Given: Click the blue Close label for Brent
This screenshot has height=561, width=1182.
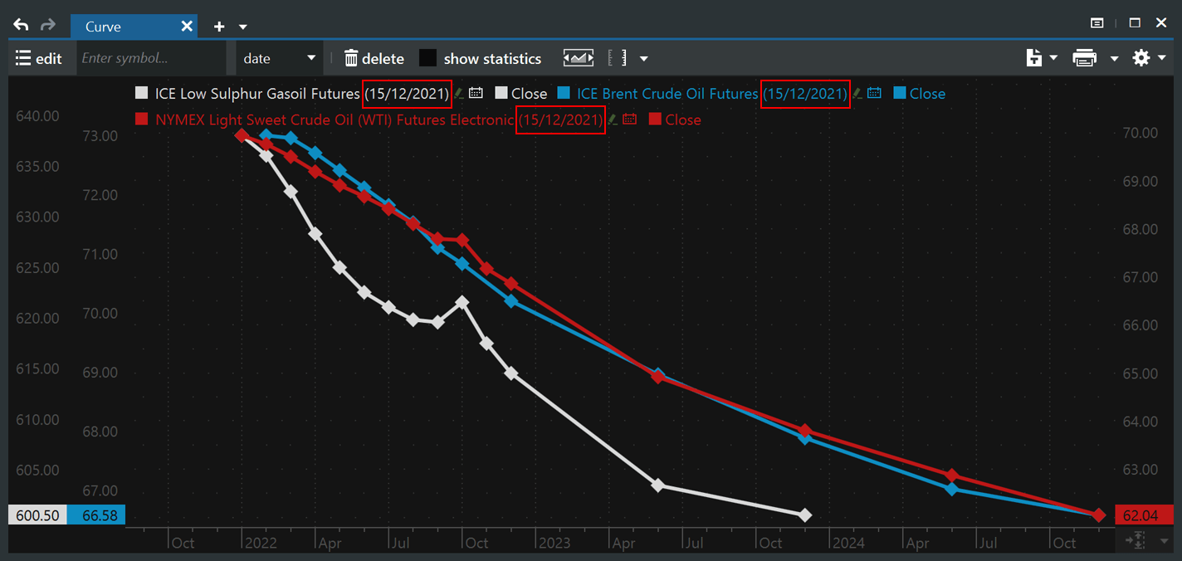Looking at the screenshot, I should [928, 94].
